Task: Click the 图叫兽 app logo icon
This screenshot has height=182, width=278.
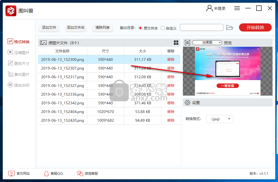Action: pyautogui.click(x=11, y=11)
